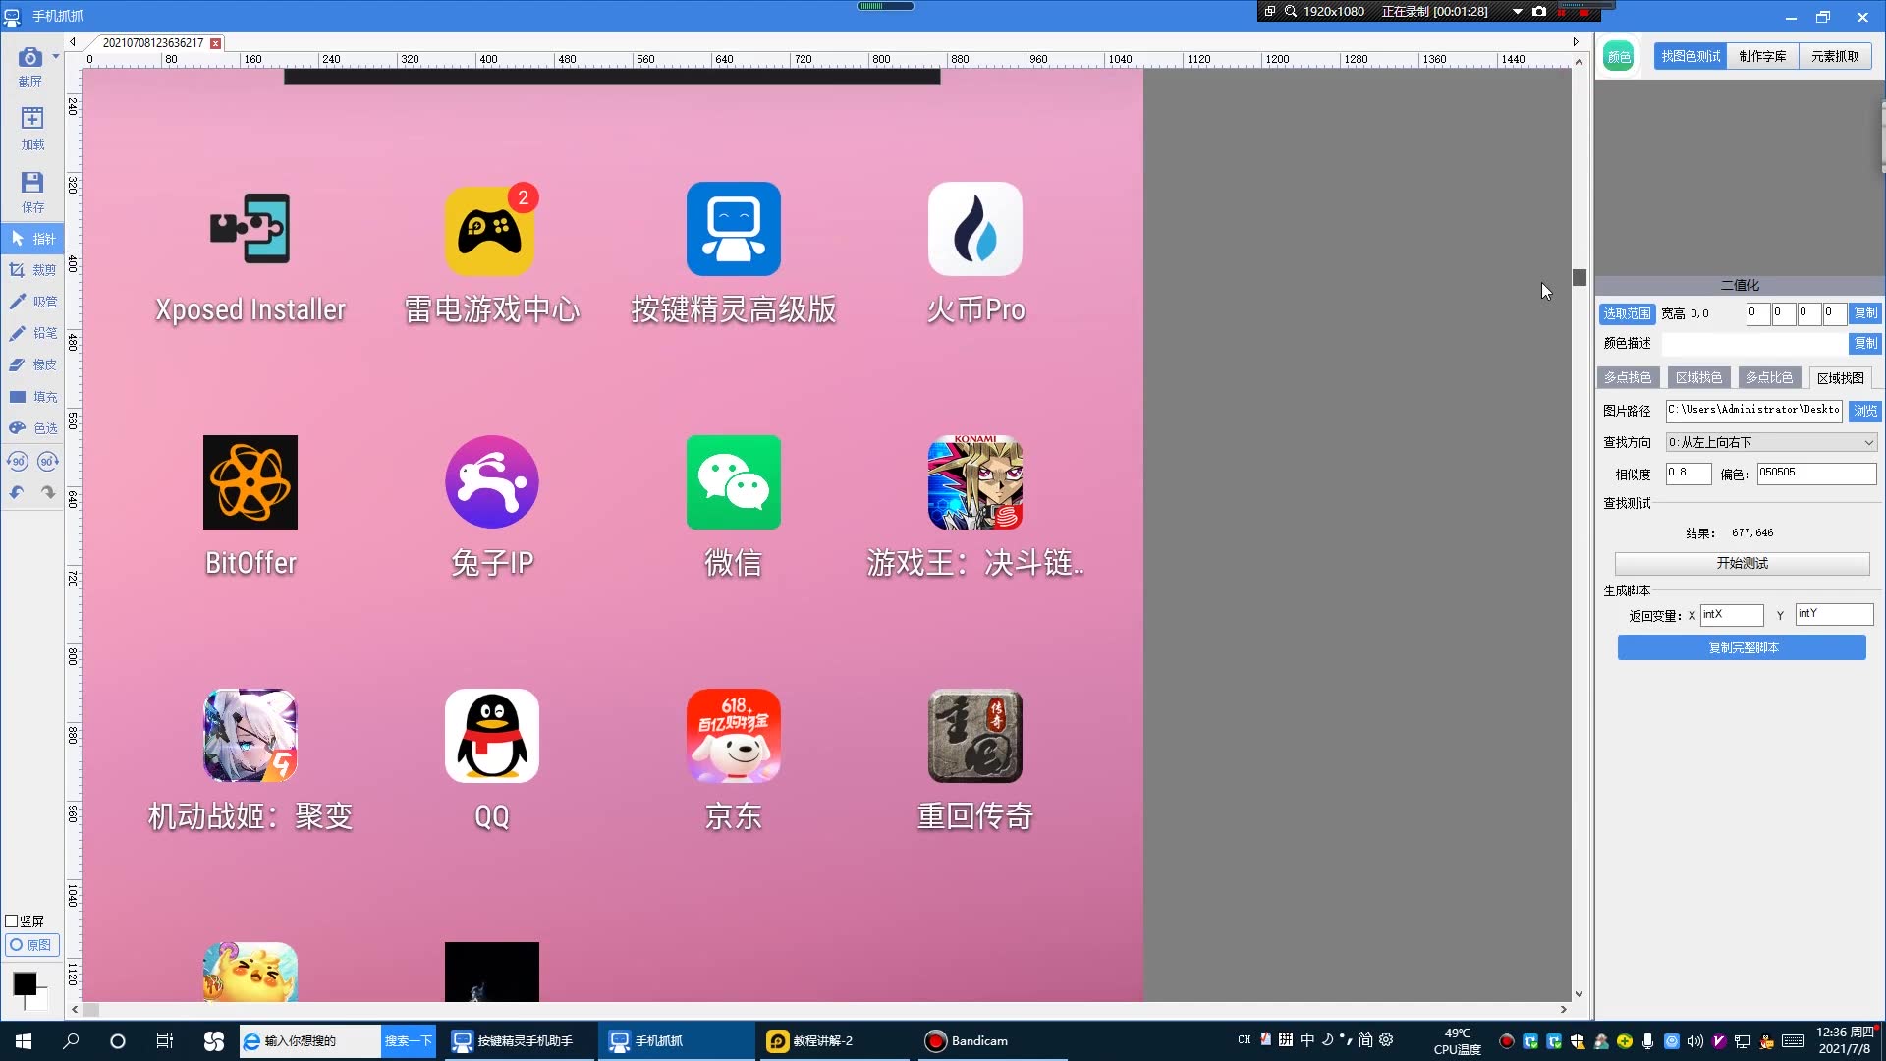Click the 加载 load image icon
1886x1061 pixels.
pyautogui.click(x=31, y=119)
